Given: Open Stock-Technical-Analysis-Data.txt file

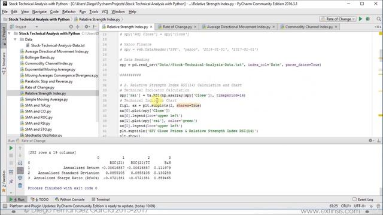Looking at the screenshot, I should (57, 45).
